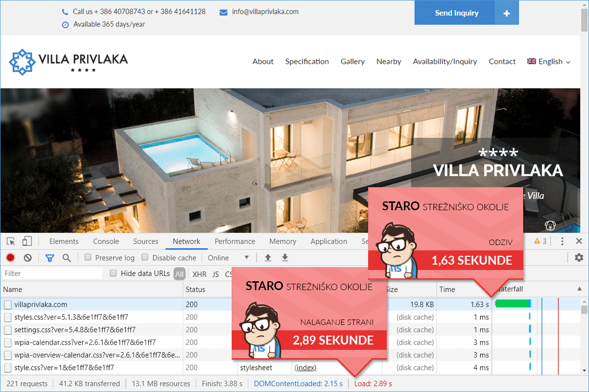589x392 pixels.
Task: Clear the network log
Action: click(x=28, y=258)
